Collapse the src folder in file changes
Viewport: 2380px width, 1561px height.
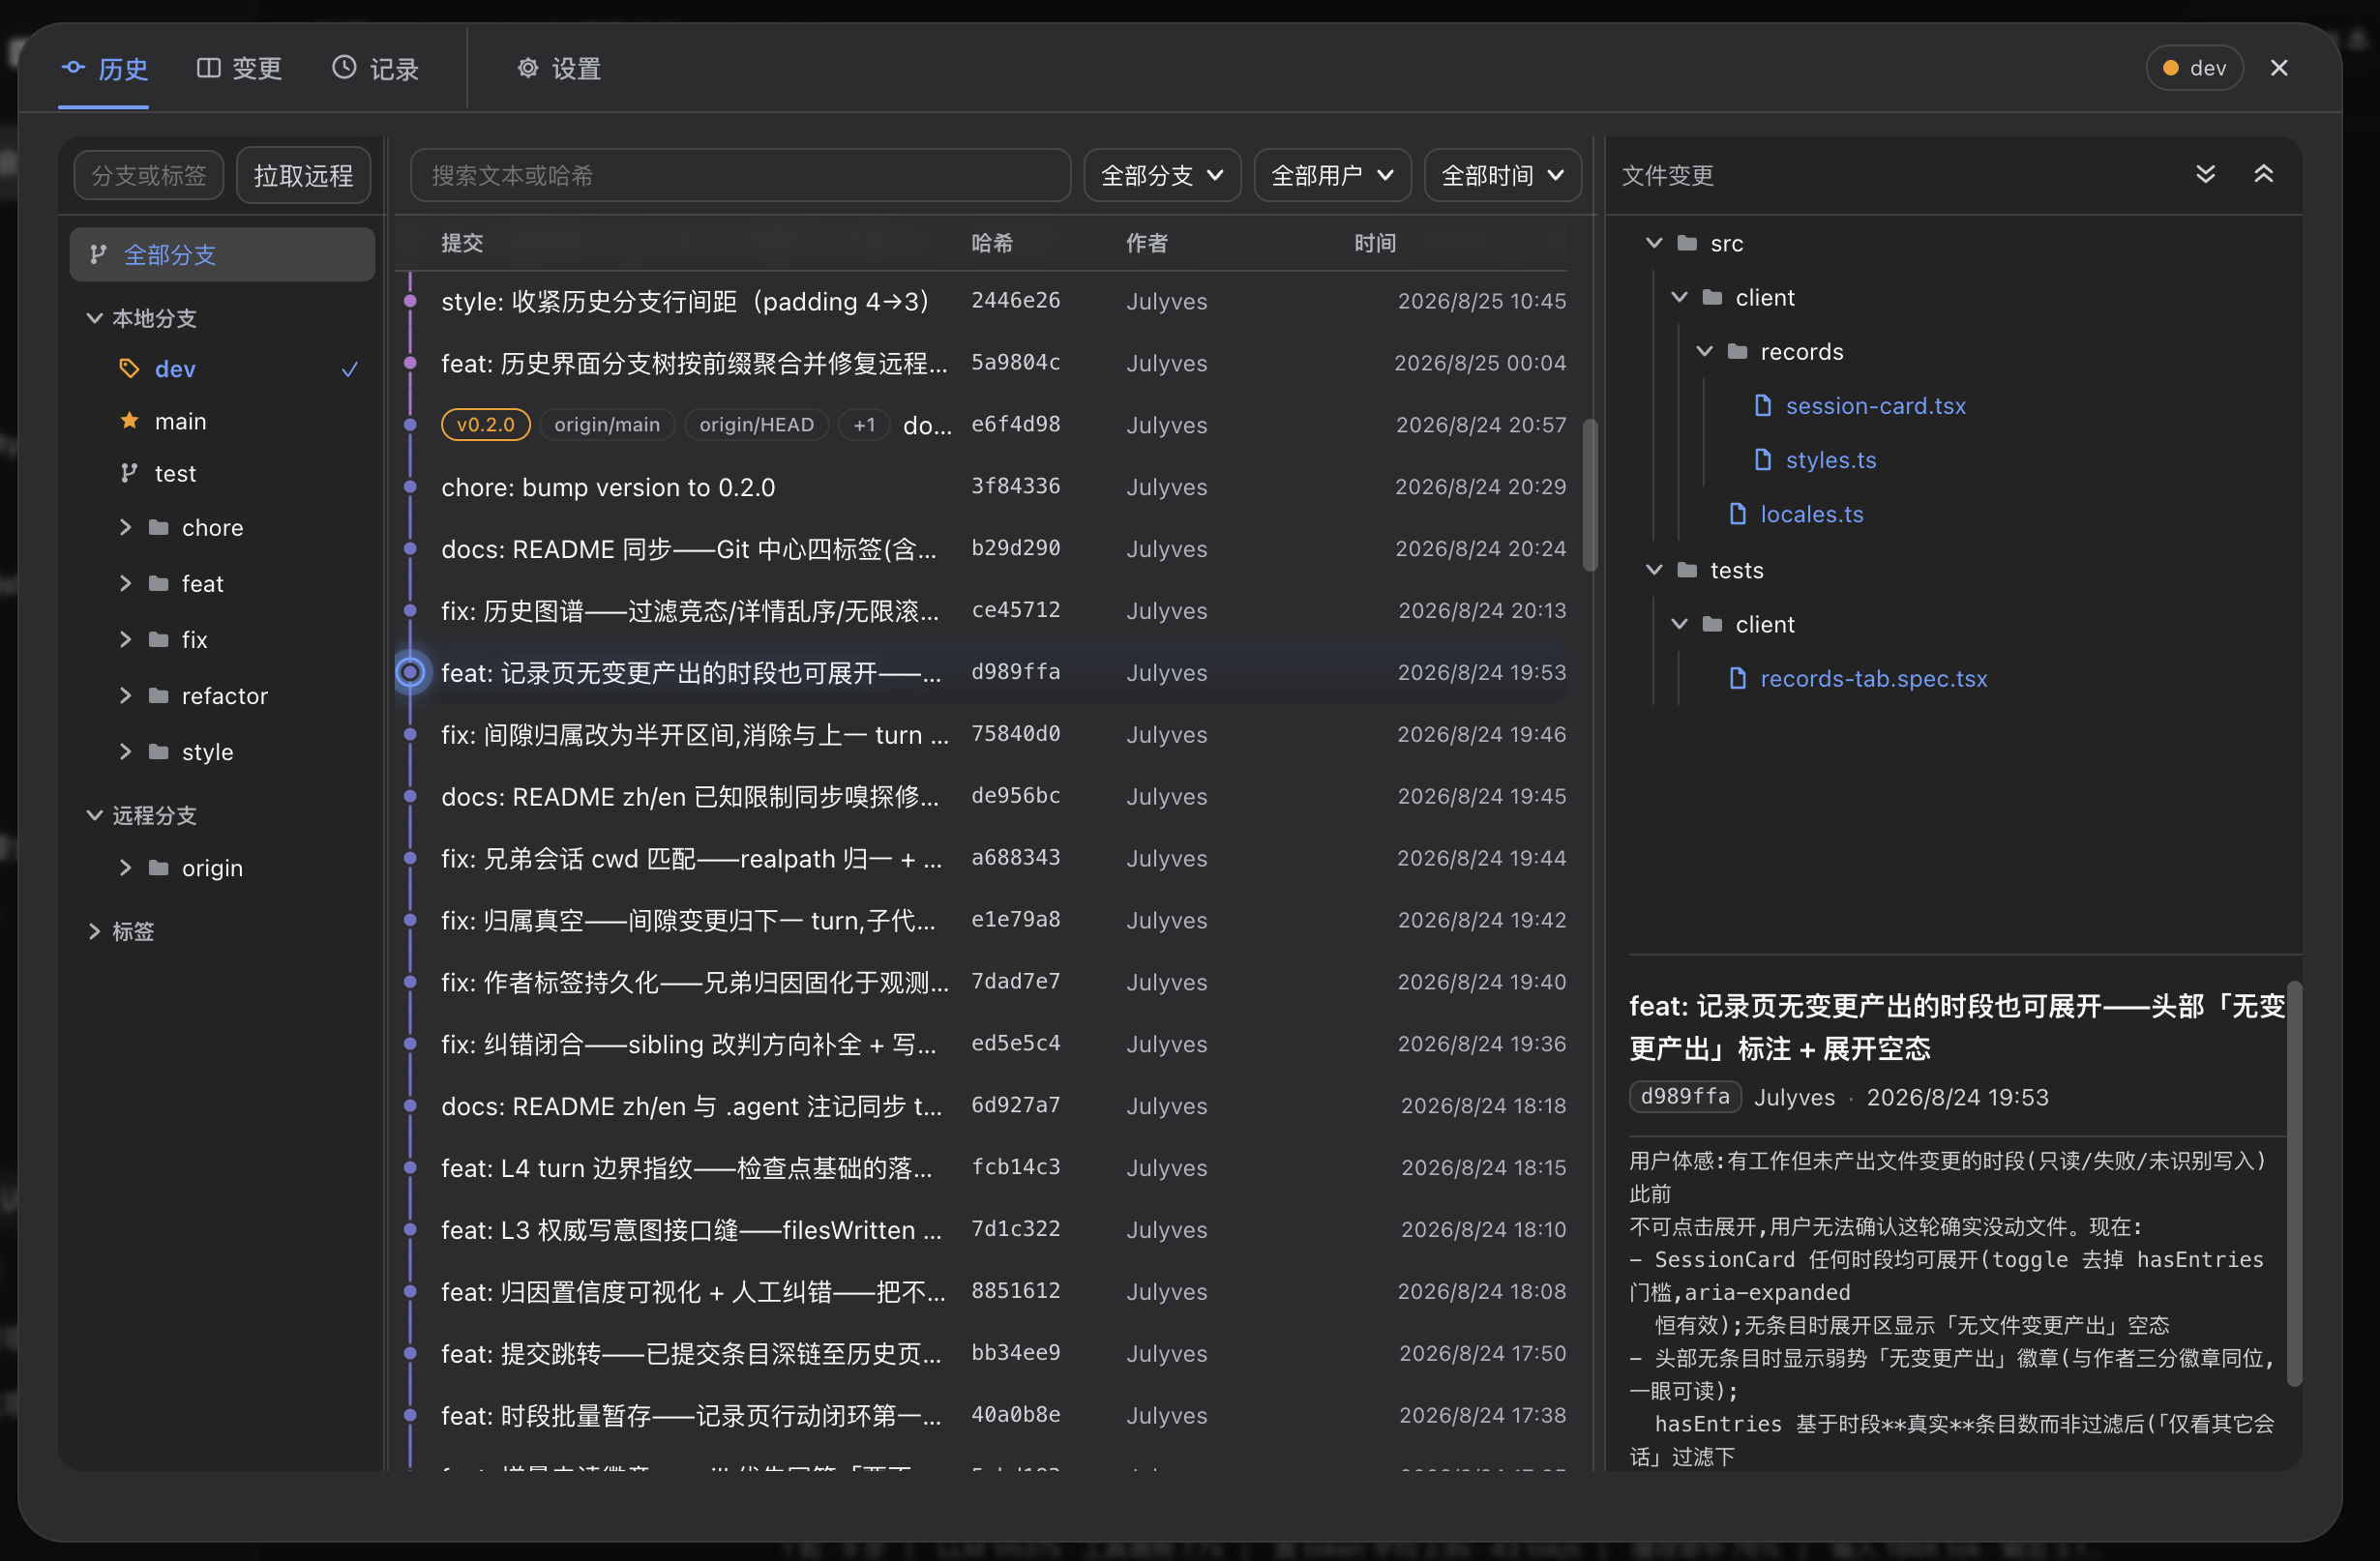(1654, 243)
